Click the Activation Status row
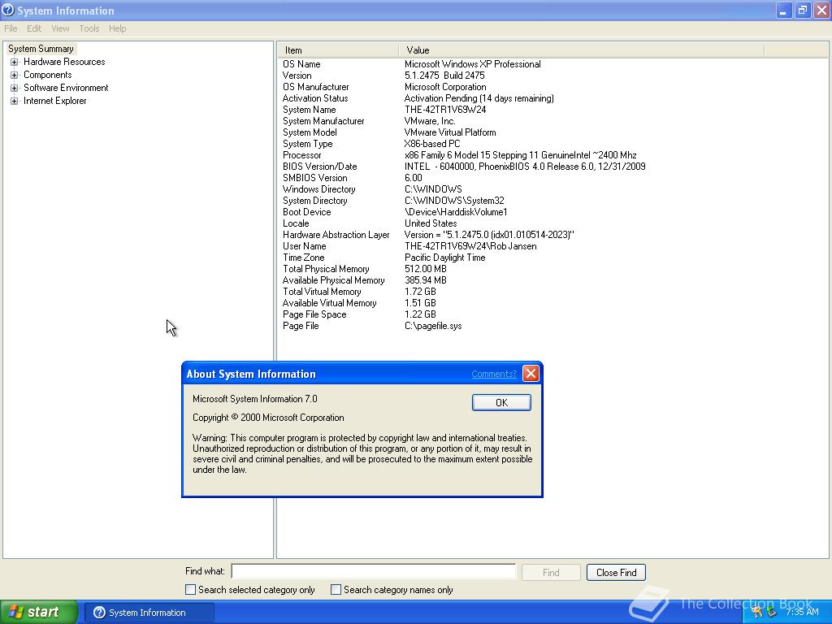Screen dimensions: 832x624 [x=315, y=98]
